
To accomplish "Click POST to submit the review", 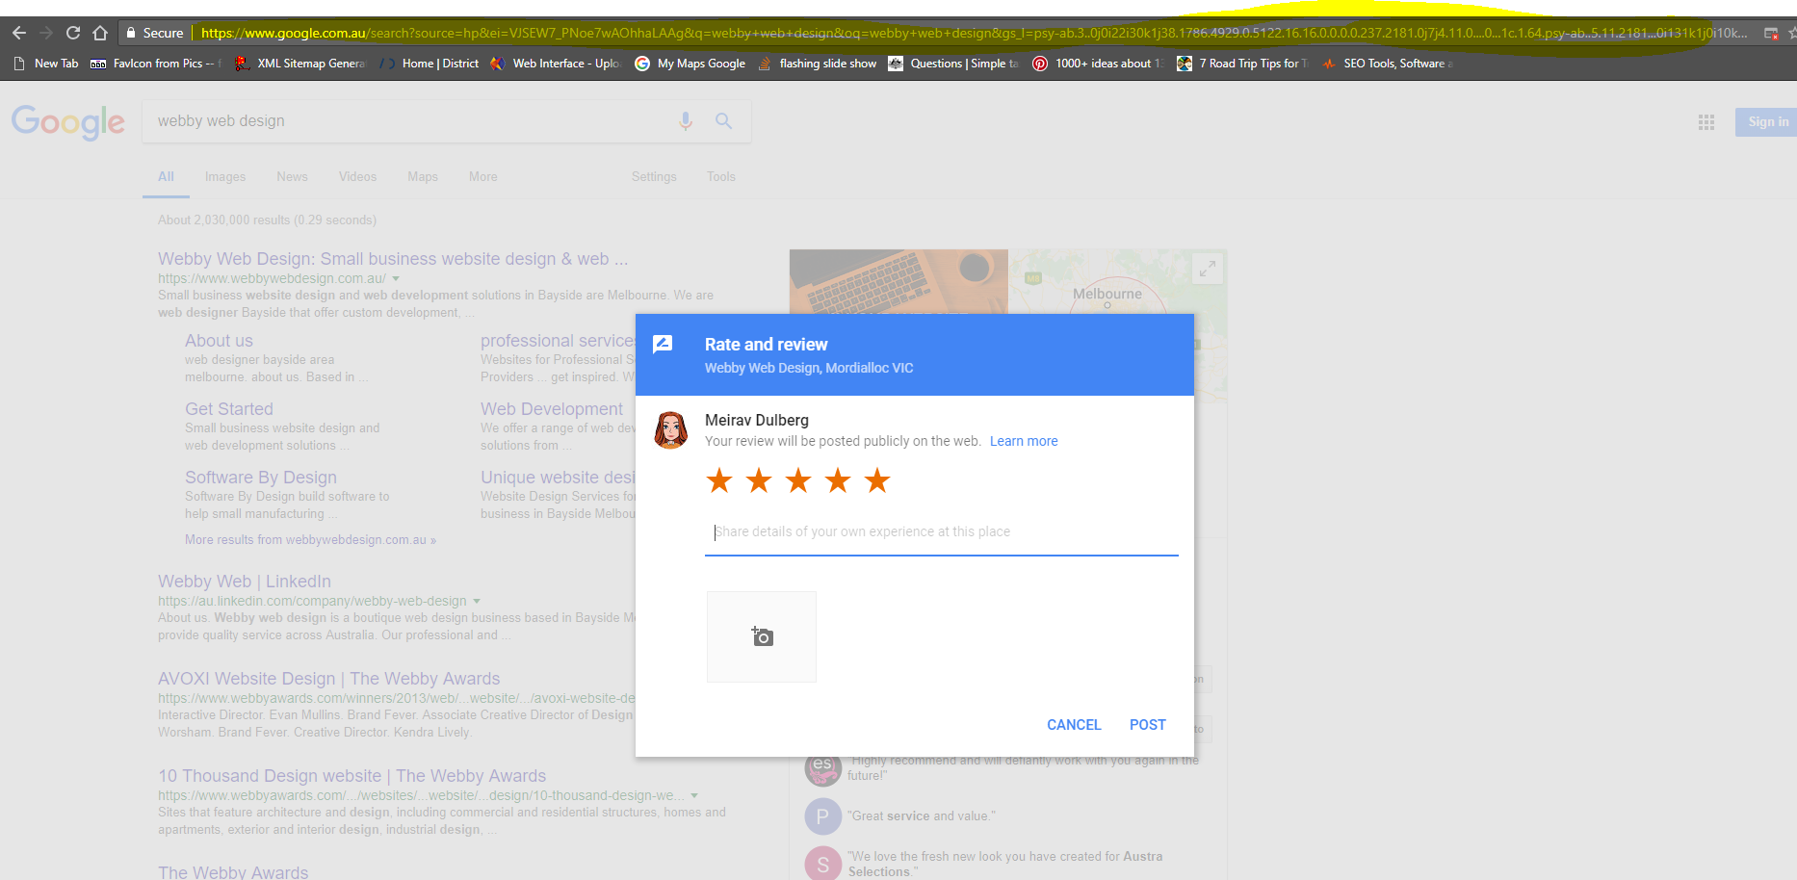I will [x=1148, y=725].
